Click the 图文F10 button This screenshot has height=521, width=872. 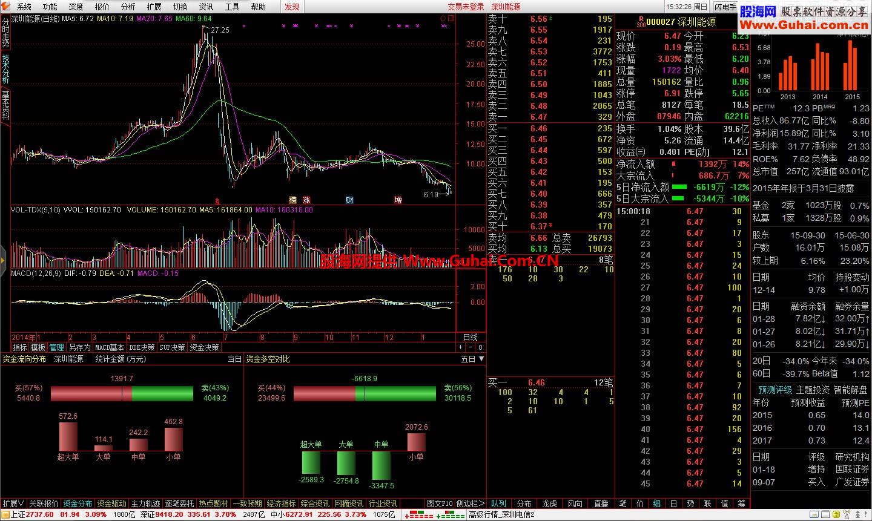[x=440, y=503]
